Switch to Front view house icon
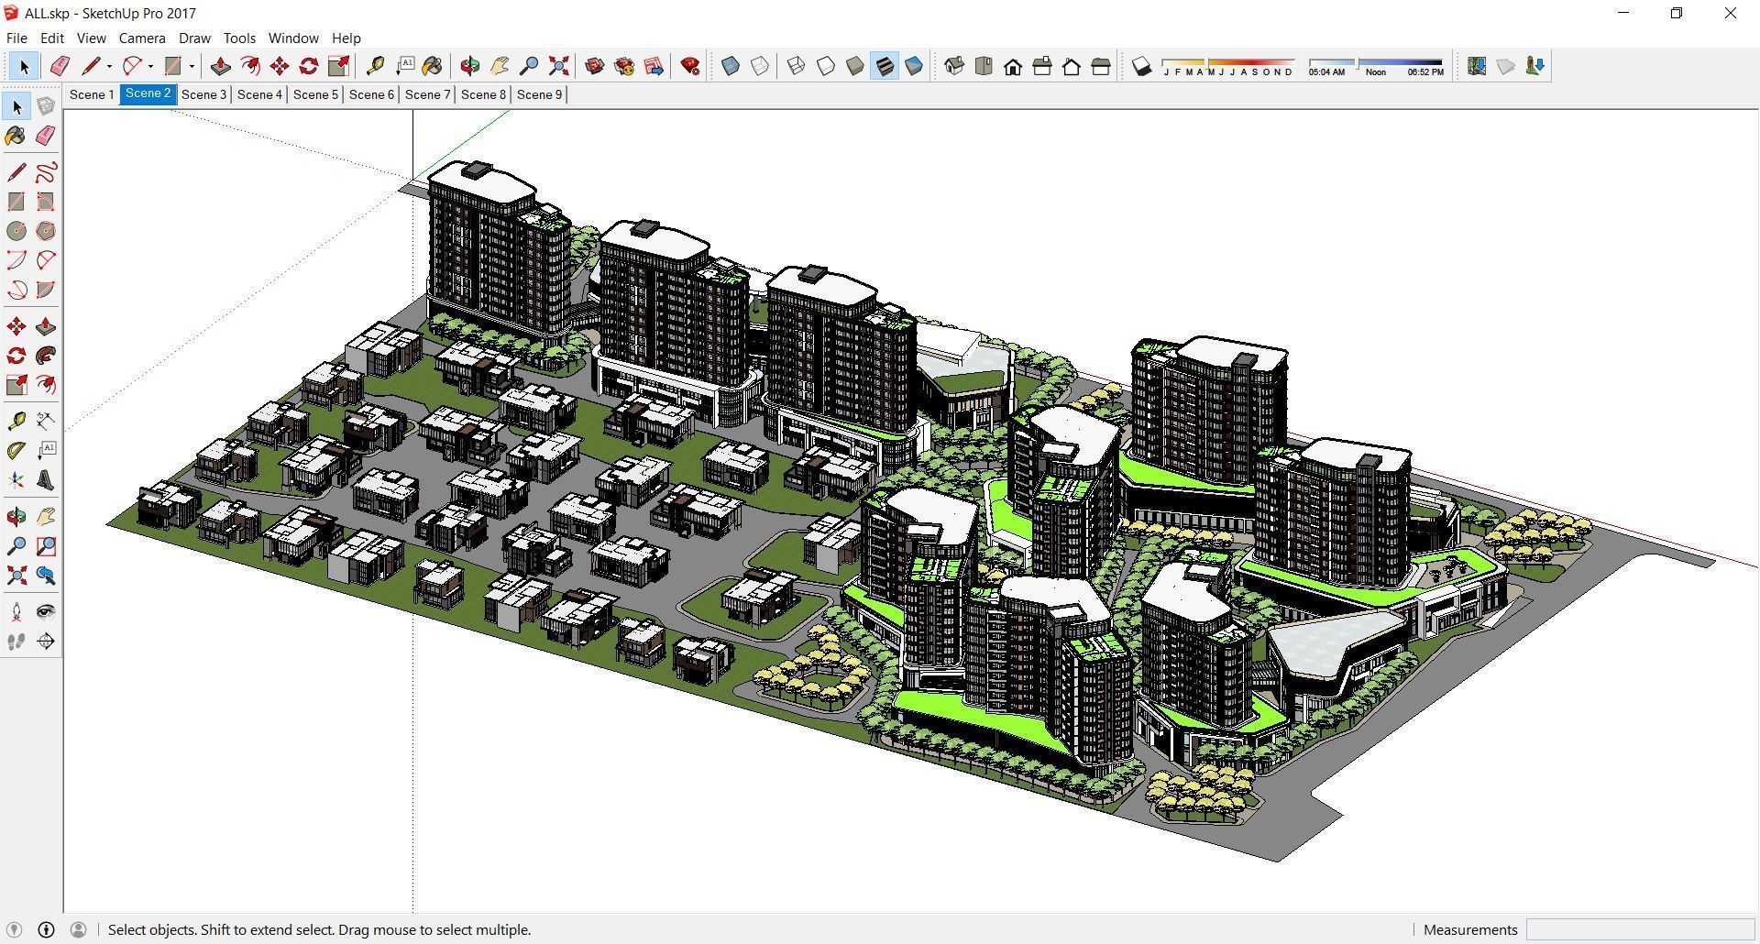This screenshot has width=1760, height=944. (x=1013, y=66)
